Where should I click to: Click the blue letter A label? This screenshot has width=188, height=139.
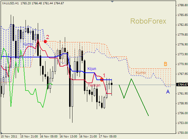click(x=168, y=92)
